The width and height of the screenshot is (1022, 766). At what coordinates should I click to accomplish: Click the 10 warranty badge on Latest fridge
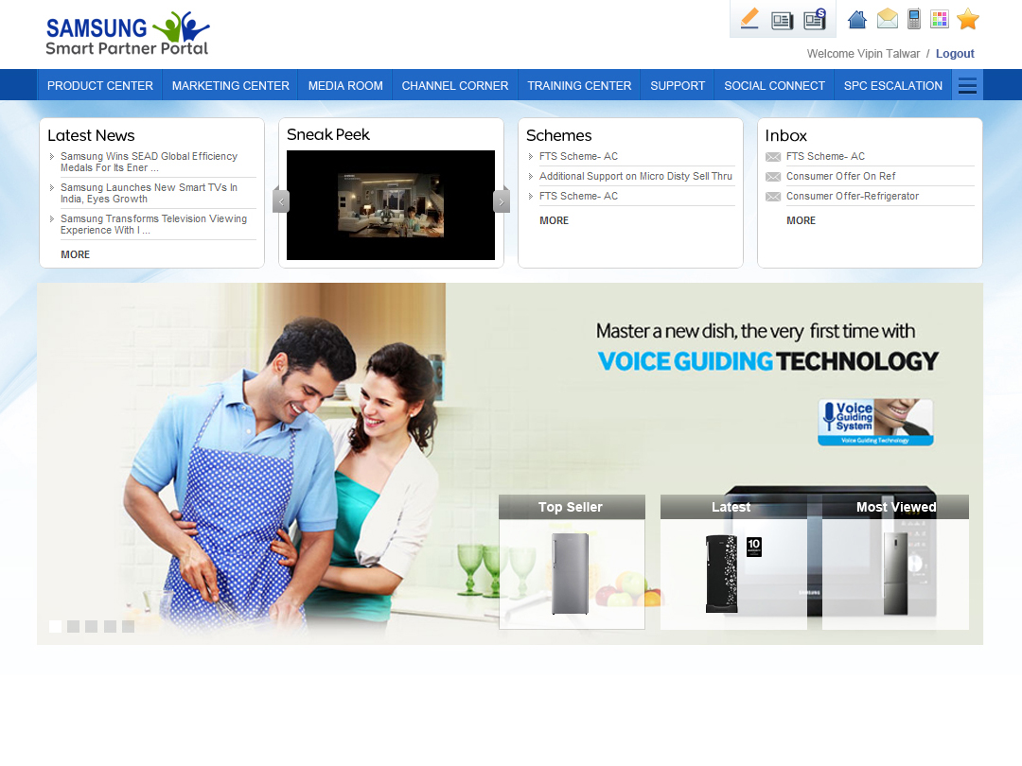click(x=753, y=547)
